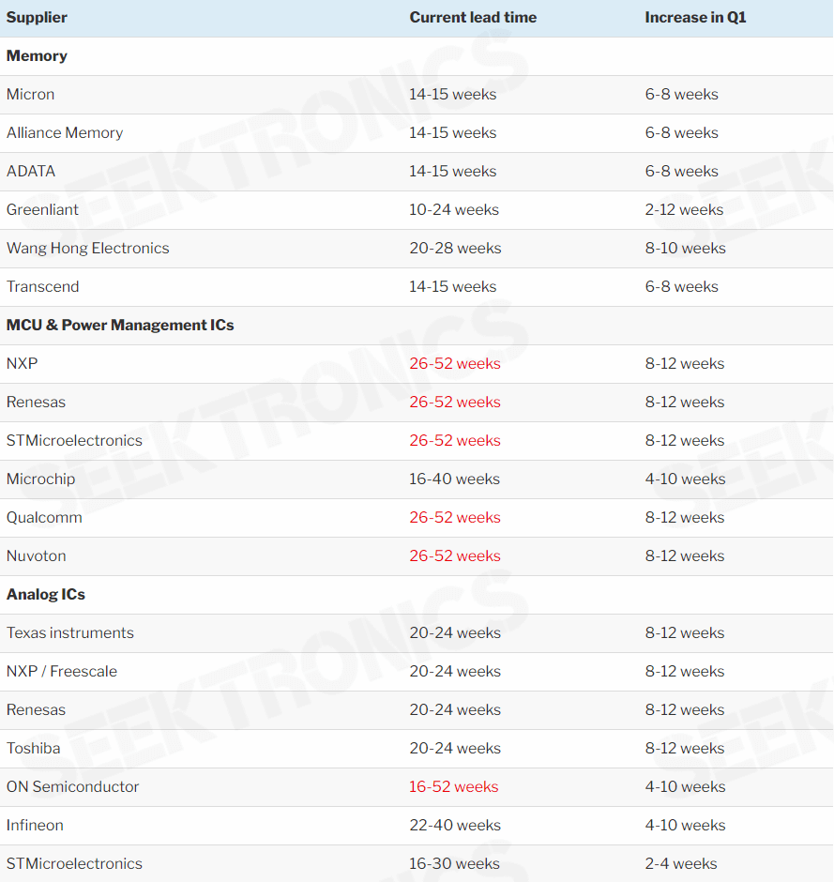
Task: Select Micron's 14-15 weeks lead time
Action: click(453, 94)
